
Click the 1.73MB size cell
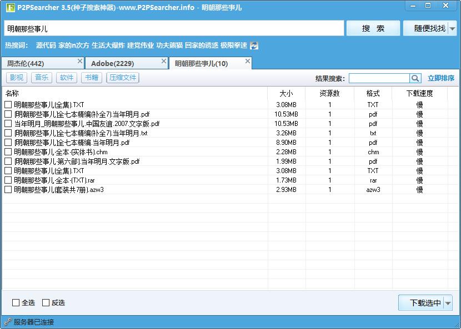pos(286,180)
